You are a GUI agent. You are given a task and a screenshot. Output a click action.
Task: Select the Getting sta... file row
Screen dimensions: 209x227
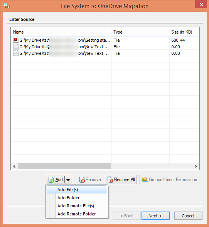point(105,40)
